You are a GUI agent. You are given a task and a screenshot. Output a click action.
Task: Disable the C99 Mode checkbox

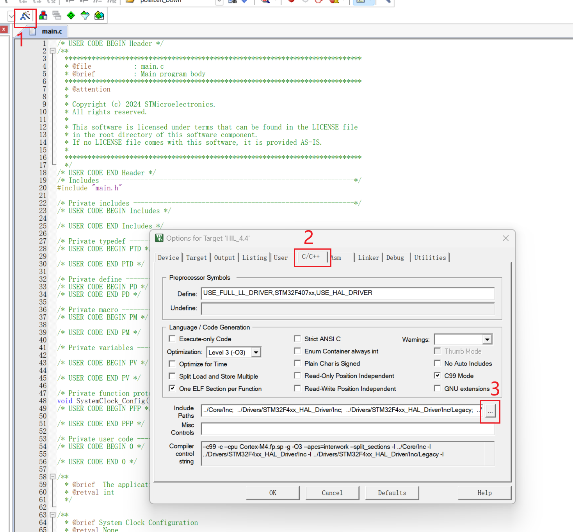438,376
